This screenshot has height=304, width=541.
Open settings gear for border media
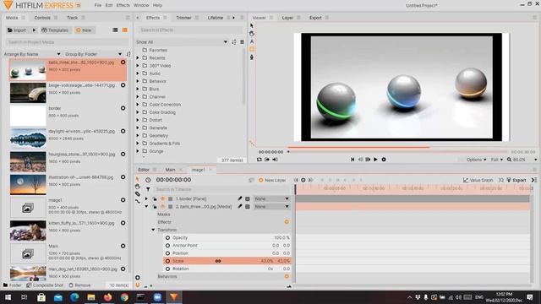point(123,108)
